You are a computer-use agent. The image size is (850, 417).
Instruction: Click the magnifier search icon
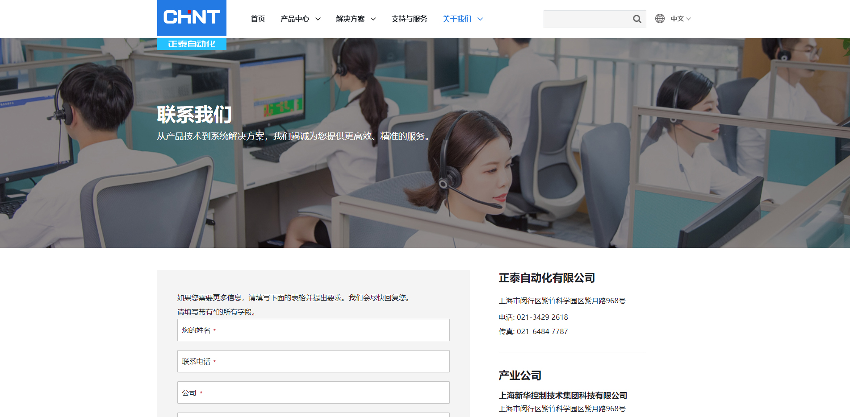click(637, 19)
